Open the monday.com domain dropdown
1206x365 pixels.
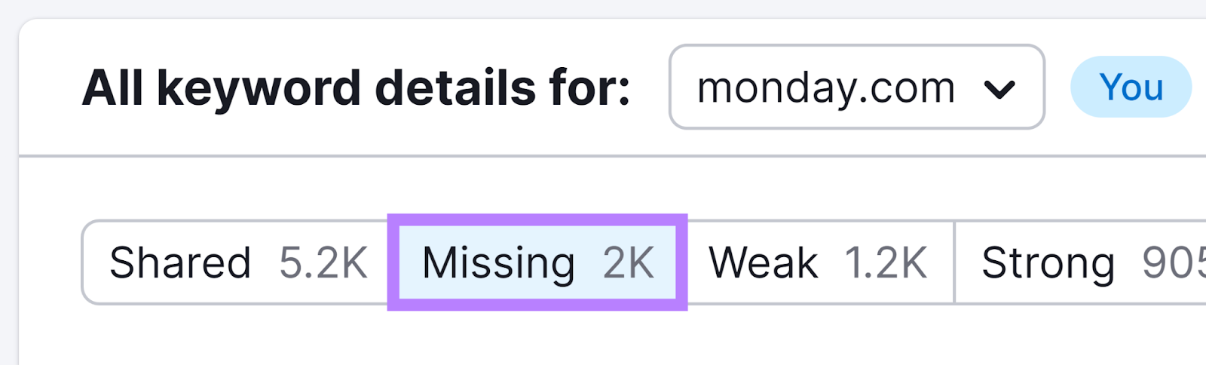(x=856, y=87)
